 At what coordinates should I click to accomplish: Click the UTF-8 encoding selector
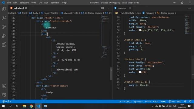tap(148, 101)
